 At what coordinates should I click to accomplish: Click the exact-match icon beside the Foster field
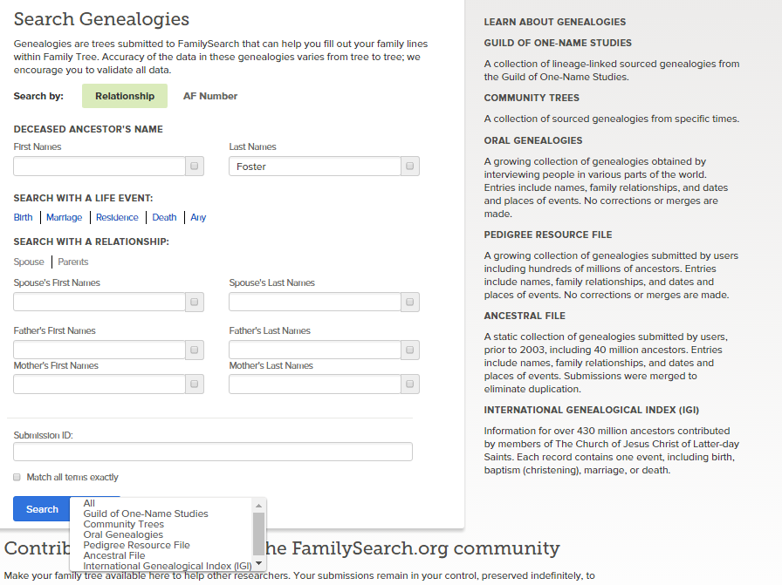409,166
